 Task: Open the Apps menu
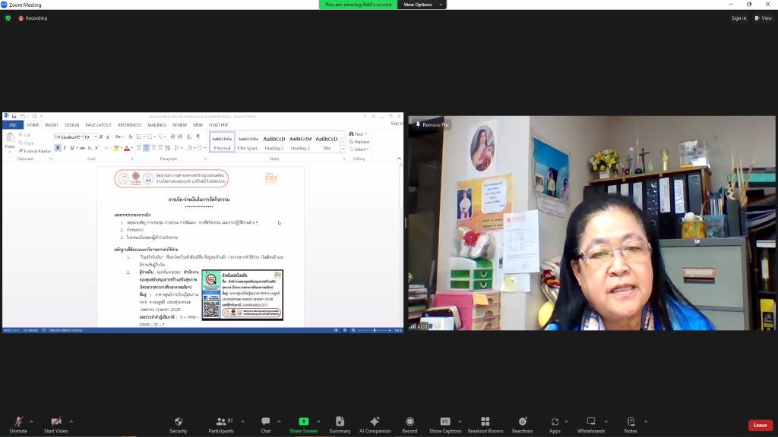555,422
